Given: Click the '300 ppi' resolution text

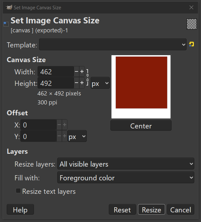Looking at the screenshot, I should 47,103.
